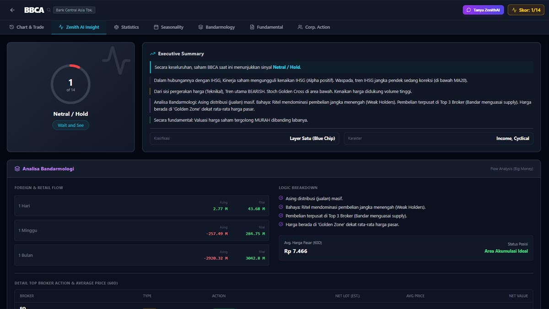Click the Fundamental document icon

[x=252, y=27]
